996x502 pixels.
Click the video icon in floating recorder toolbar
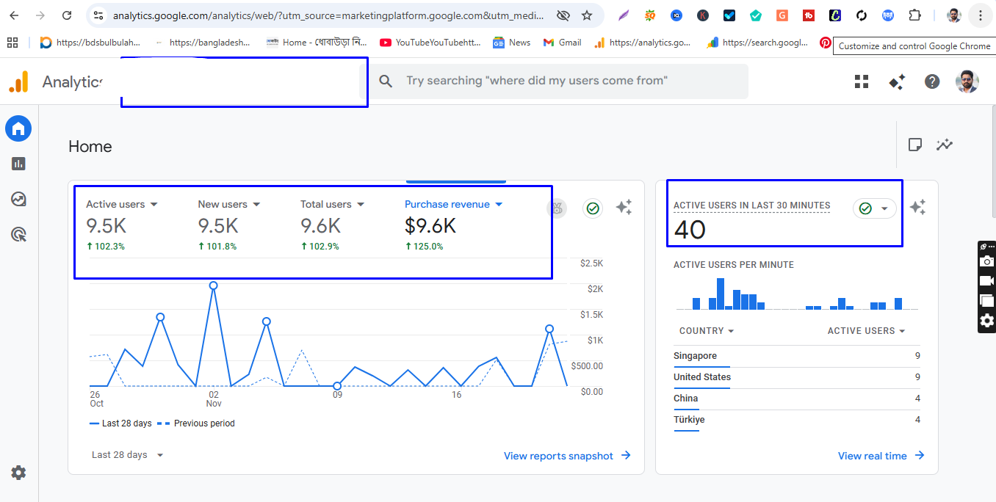pyautogui.click(x=987, y=281)
